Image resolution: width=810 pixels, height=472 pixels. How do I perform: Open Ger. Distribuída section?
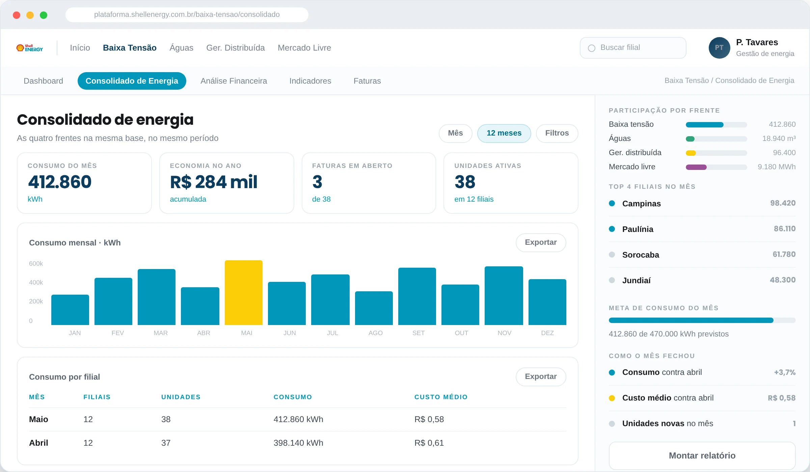[236, 48]
